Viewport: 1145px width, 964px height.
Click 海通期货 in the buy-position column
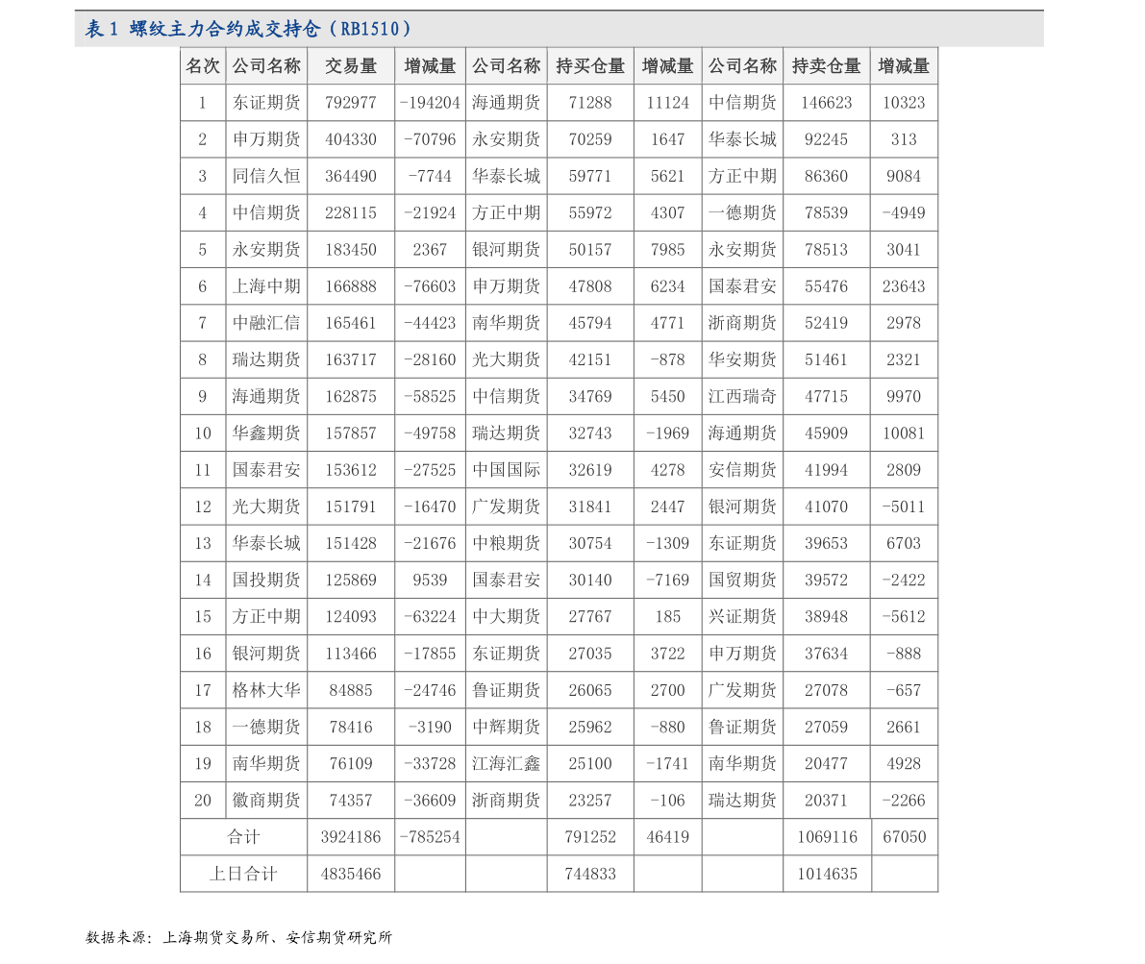click(x=507, y=102)
